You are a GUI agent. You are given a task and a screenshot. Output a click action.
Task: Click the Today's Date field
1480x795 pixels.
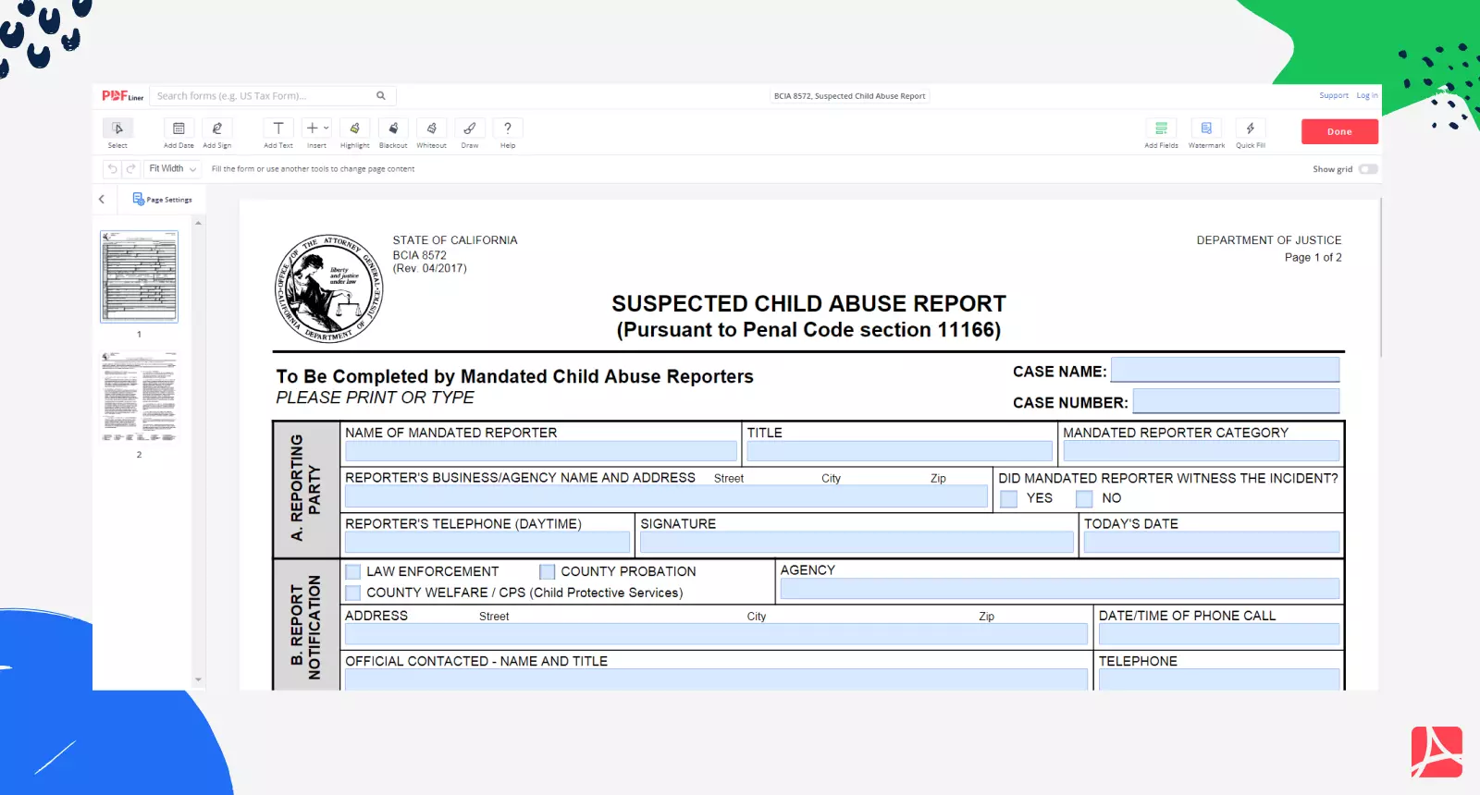click(1212, 543)
